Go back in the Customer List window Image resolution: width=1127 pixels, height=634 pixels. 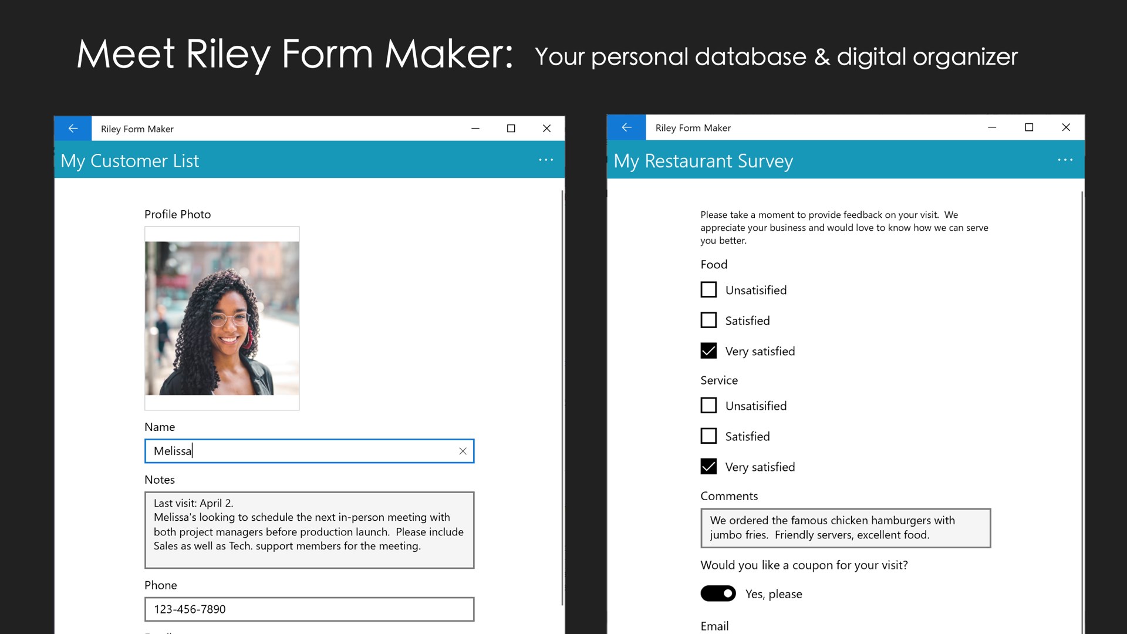point(73,129)
